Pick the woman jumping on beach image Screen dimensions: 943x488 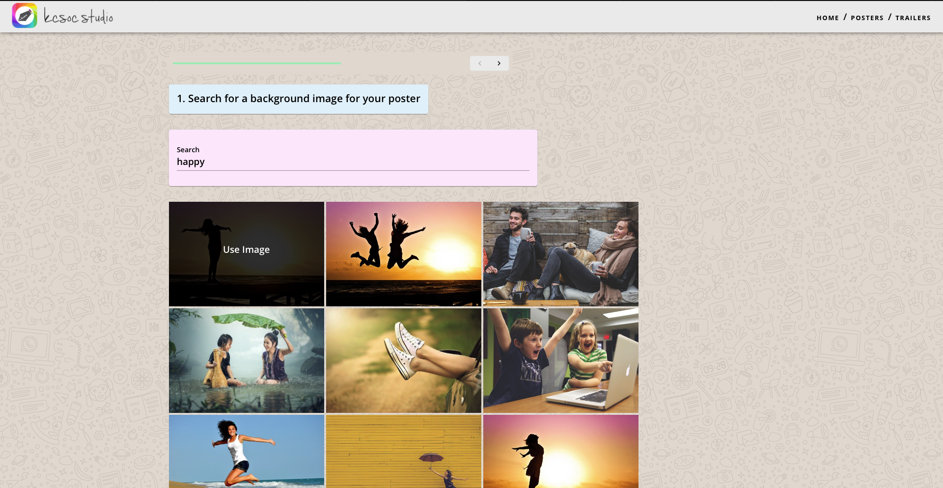[x=247, y=451]
